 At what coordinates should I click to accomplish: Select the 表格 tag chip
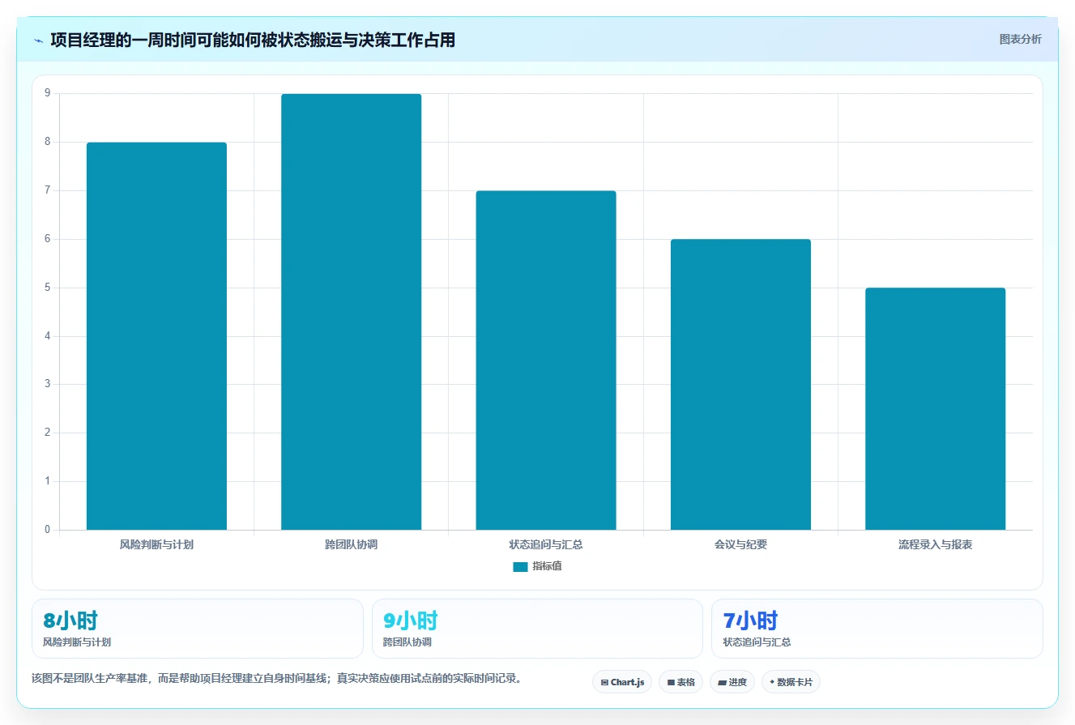point(680,682)
